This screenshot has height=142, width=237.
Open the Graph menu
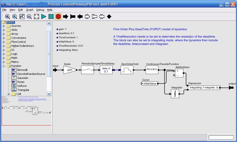pyautogui.click(x=30, y=10)
